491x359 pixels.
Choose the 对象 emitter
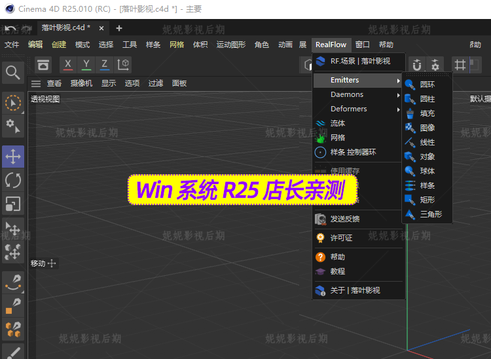427,157
